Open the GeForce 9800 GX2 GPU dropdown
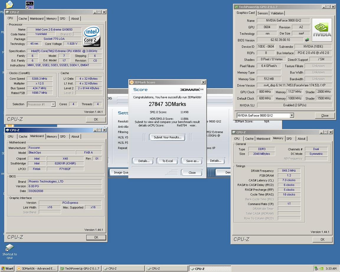The height and width of the screenshot is (272, 340). (x=292, y=116)
